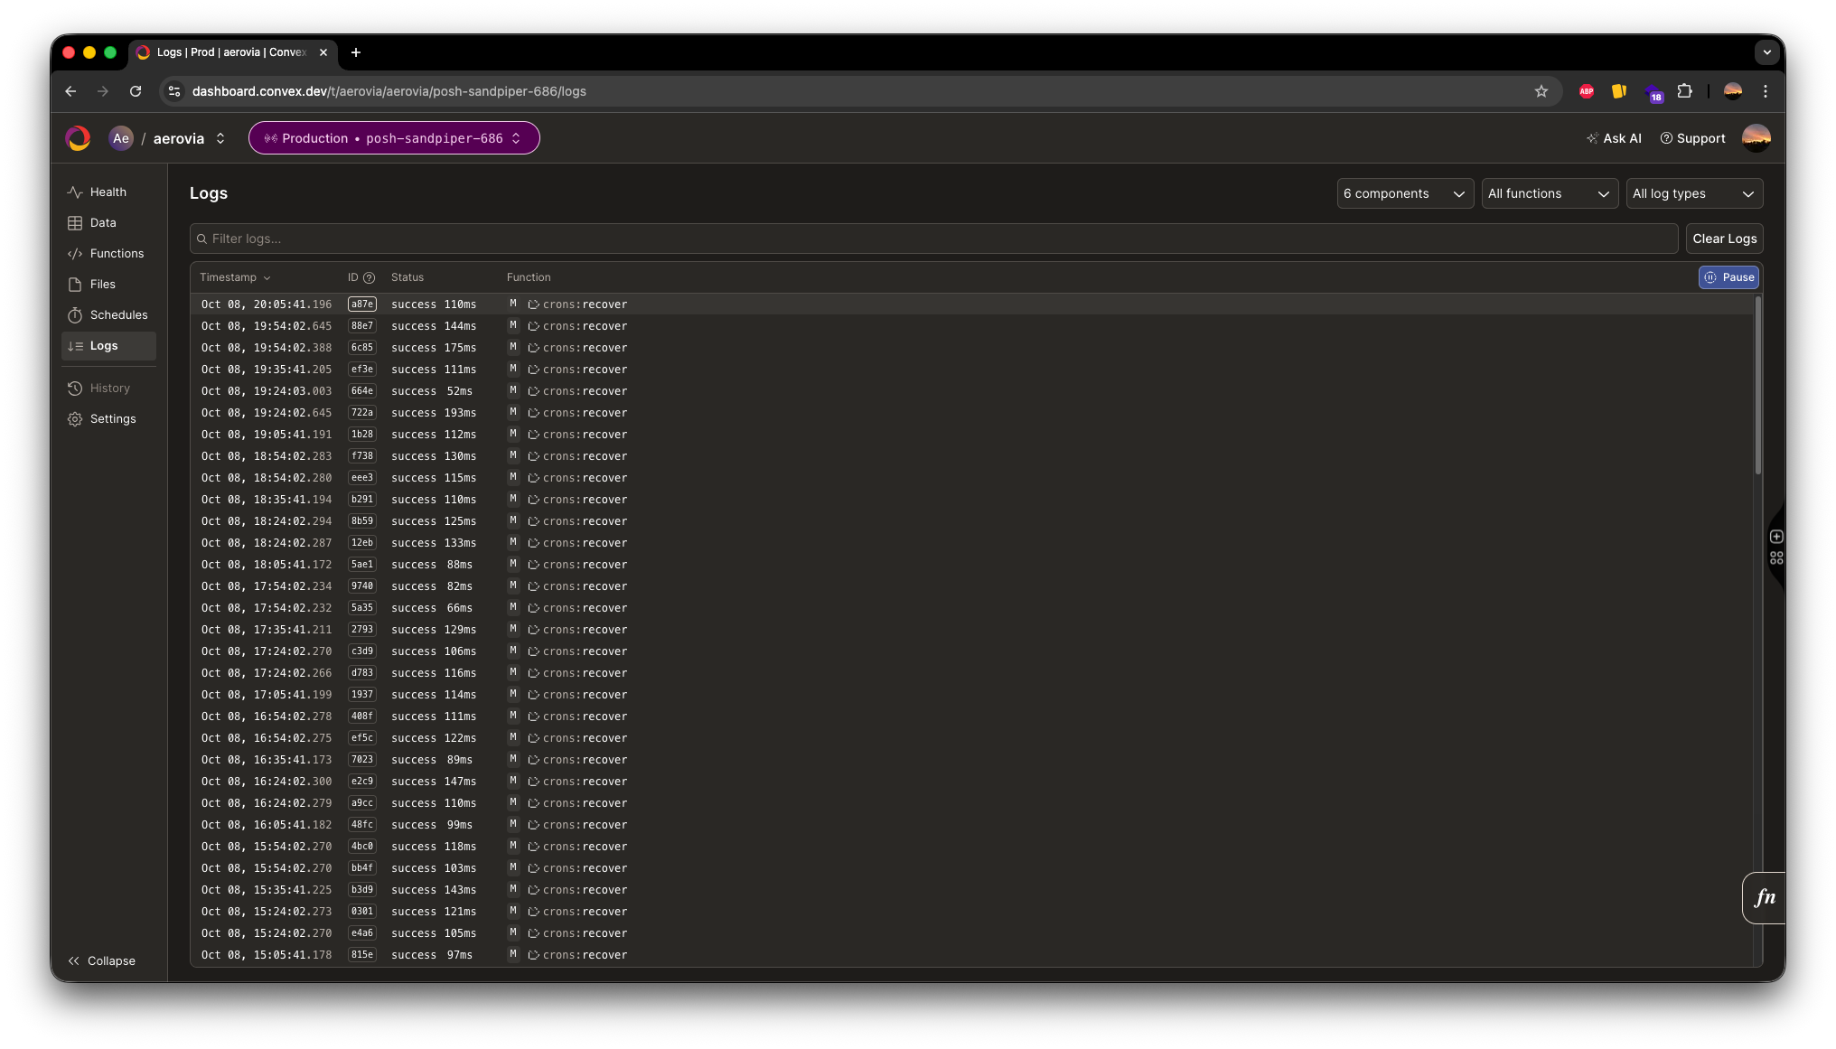1836x1049 pixels.
Task: Click the ID help question icon
Action: click(369, 278)
